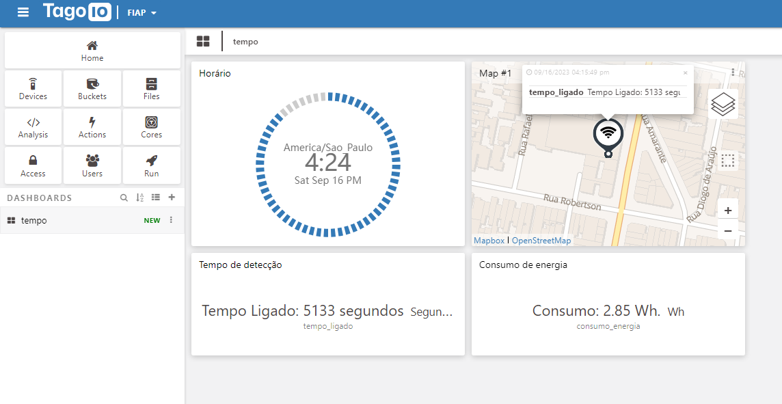The width and height of the screenshot is (782, 404).
Task: Open the Devices section
Action: point(32,88)
